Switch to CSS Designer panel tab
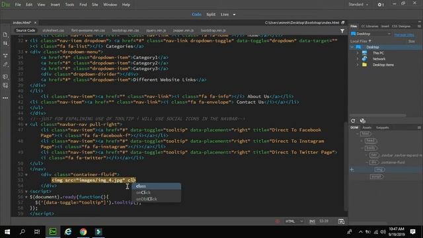 click(x=401, y=26)
